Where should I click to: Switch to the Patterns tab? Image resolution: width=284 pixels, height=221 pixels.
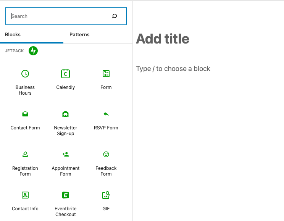(x=79, y=35)
